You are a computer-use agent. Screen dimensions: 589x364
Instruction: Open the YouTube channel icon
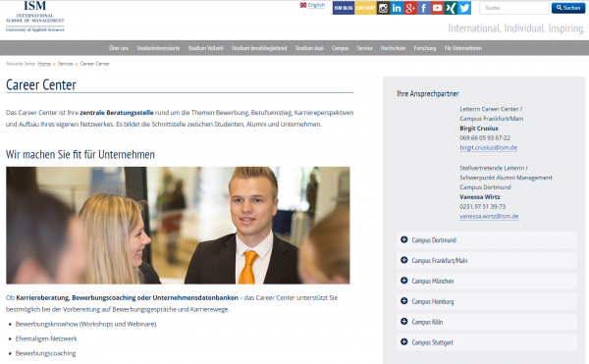coord(437,8)
